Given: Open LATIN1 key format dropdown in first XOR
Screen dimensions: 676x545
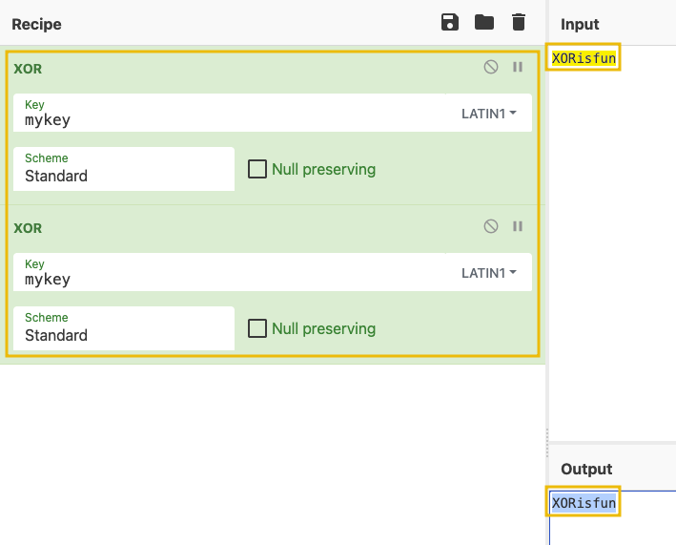Looking at the screenshot, I should [x=489, y=114].
